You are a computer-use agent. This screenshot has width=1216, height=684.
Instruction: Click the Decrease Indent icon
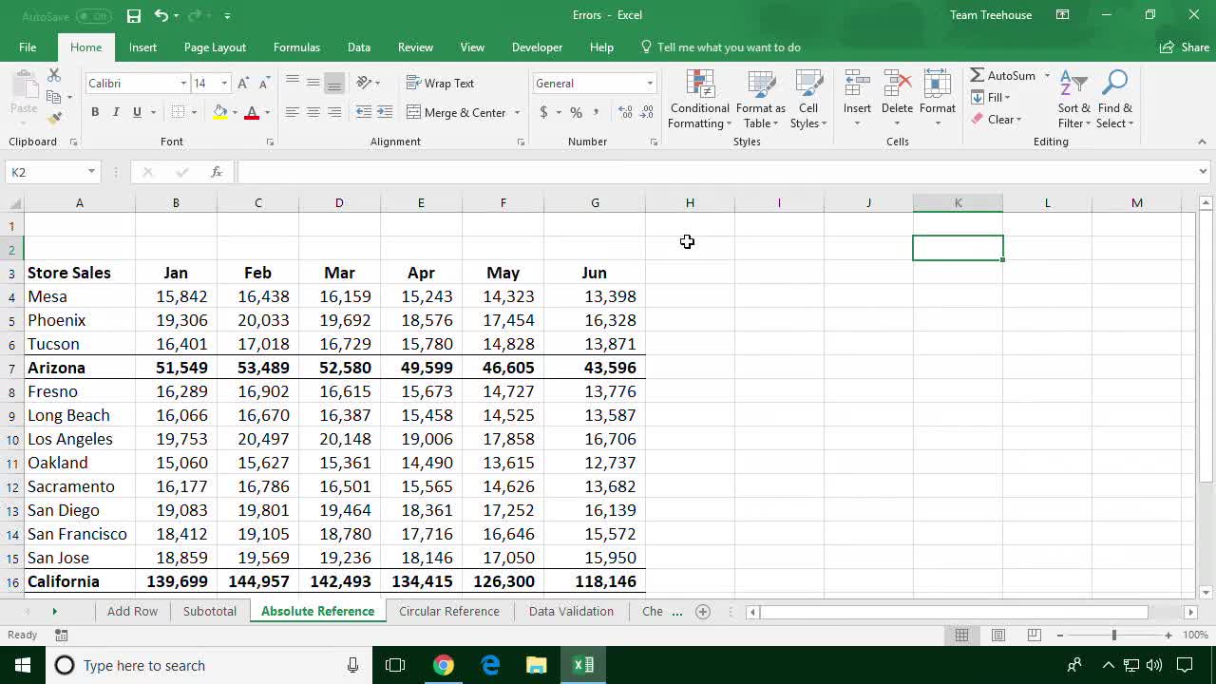tap(364, 112)
